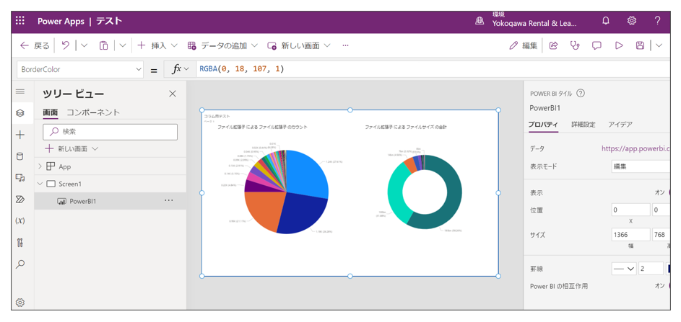Open the border style dropdown
681x322 pixels.
(624, 269)
